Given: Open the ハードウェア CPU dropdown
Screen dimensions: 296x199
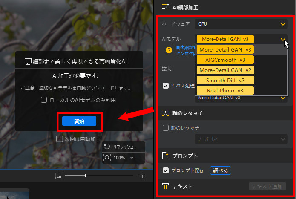Looking at the screenshot, I should (x=241, y=24).
